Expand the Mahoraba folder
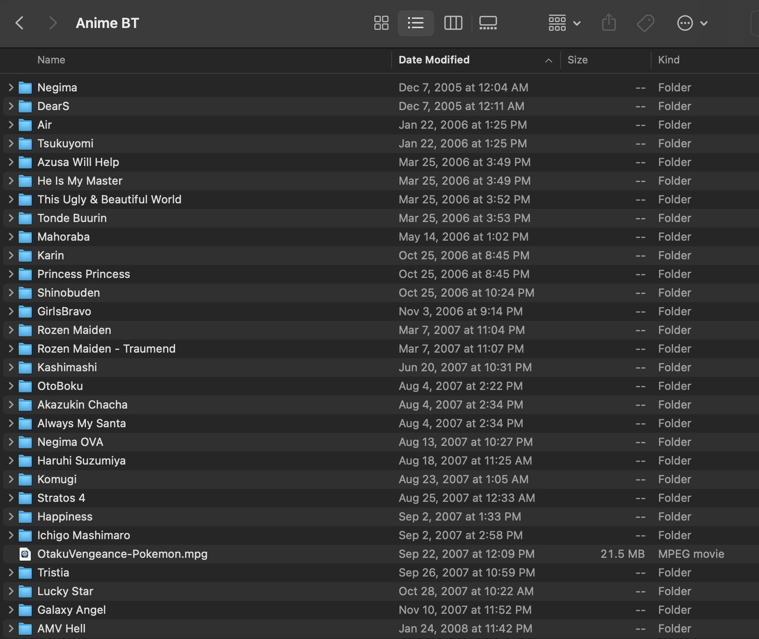Image resolution: width=759 pixels, height=639 pixels. 11,236
